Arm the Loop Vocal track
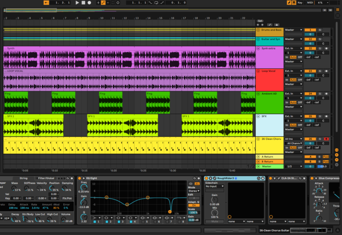 (326, 71)
